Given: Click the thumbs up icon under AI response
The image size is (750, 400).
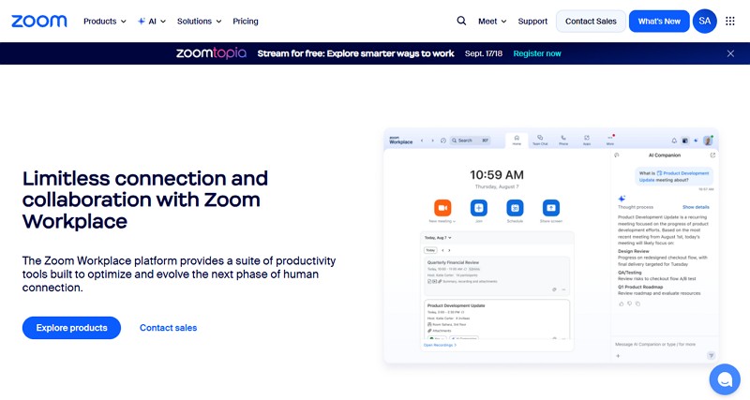Looking at the screenshot, I should [x=622, y=304].
